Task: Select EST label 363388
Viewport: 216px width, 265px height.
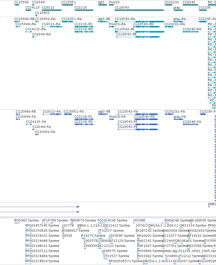Action: (139, 220)
